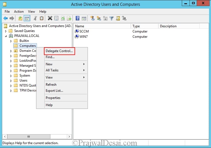Expand the Users container
The width and height of the screenshot is (211, 148).
point(11,81)
